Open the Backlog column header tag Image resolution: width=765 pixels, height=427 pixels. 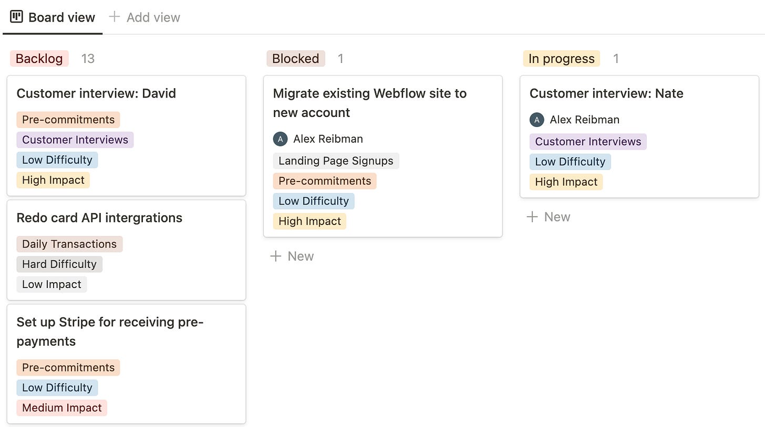point(39,58)
